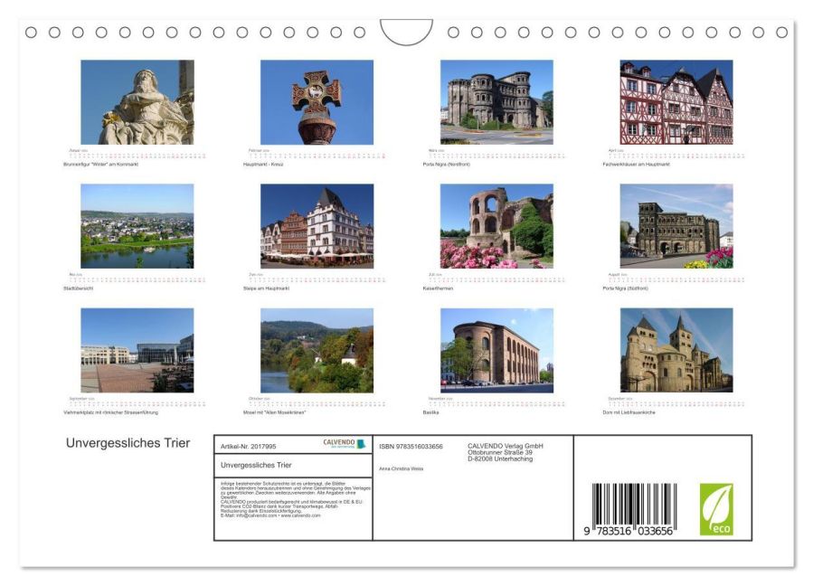Screen dimensions: 813x586
Task: Select the half-timbered houses photo
Action: pyautogui.click(x=676, y=102)
